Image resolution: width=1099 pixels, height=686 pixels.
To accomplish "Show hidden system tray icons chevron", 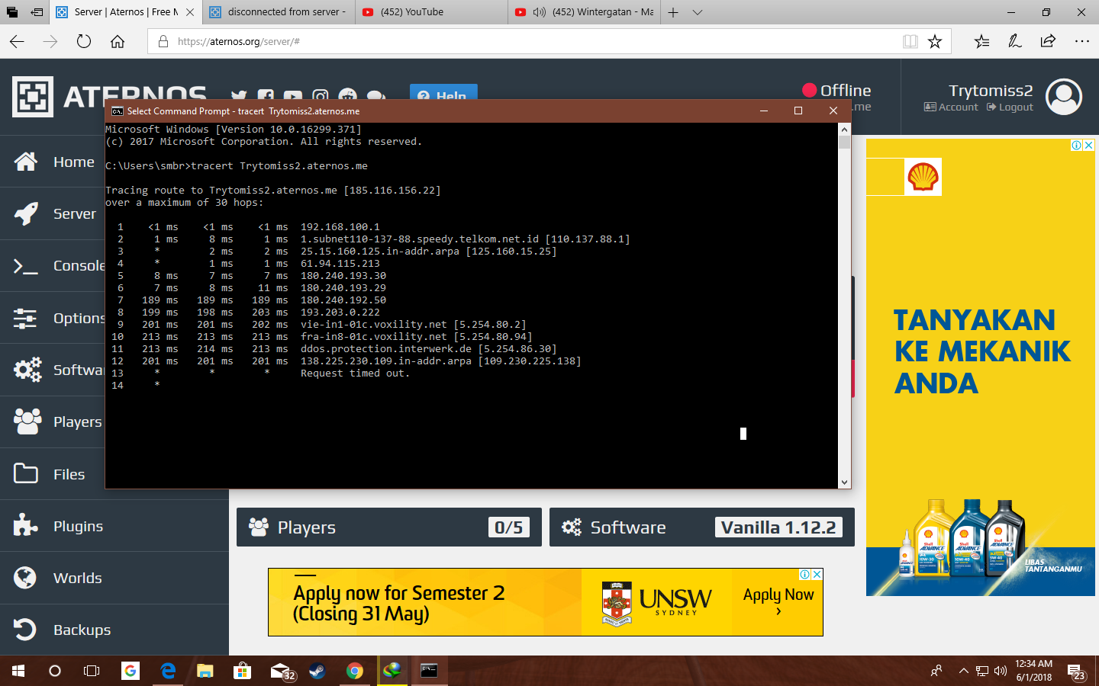I will tap(963, 671).
